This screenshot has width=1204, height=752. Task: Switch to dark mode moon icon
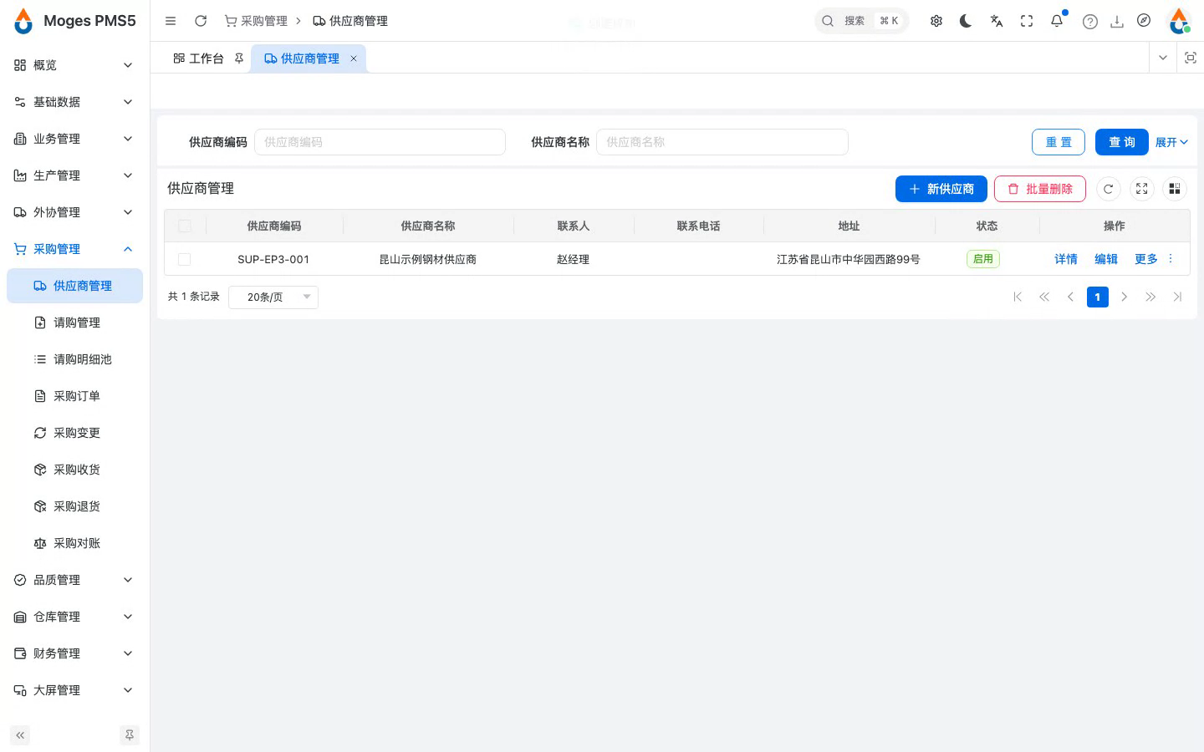[x=966, y=21]
